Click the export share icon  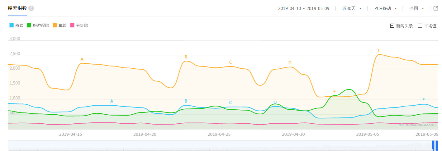point(436,8)
